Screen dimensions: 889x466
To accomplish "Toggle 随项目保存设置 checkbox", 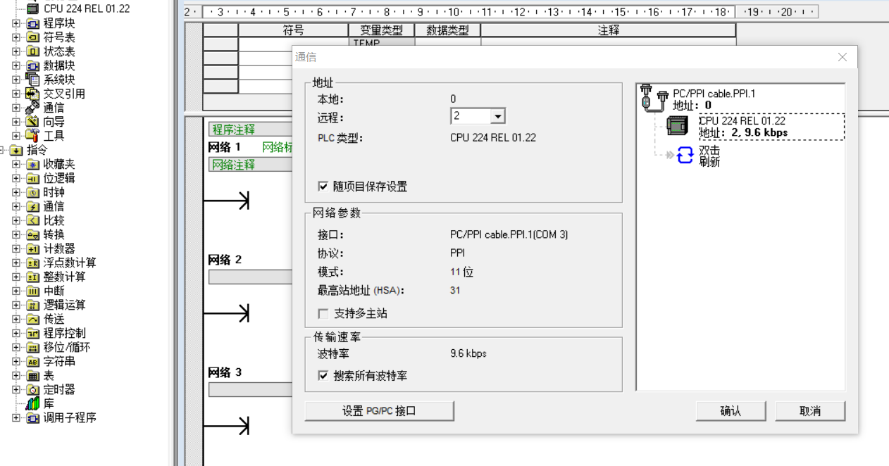I will [323, 187].
